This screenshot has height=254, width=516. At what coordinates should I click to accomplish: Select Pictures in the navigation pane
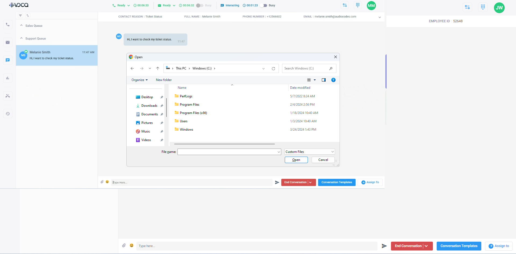147,123
